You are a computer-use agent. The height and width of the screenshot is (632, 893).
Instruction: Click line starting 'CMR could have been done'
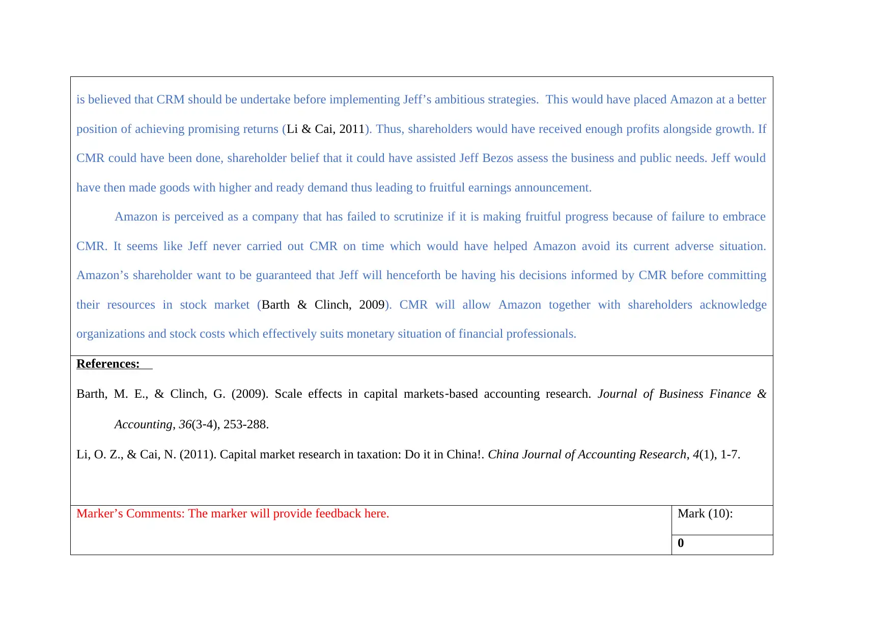click(421, 158)
